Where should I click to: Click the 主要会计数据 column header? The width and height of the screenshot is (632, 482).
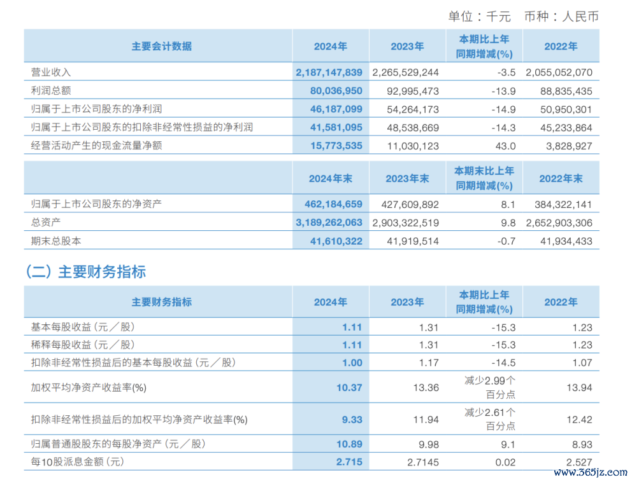pos(162,46)
